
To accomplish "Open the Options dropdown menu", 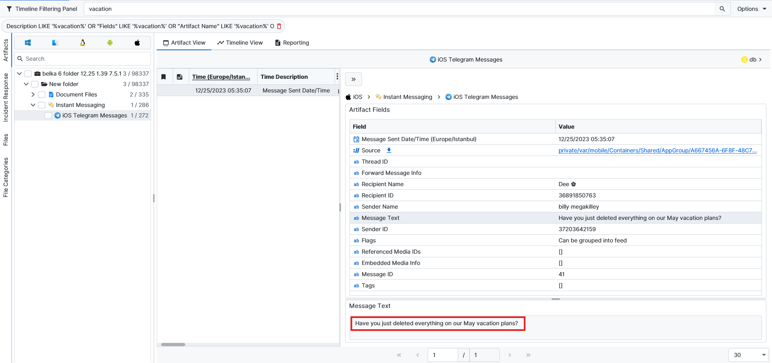I will tap(751, 9).
